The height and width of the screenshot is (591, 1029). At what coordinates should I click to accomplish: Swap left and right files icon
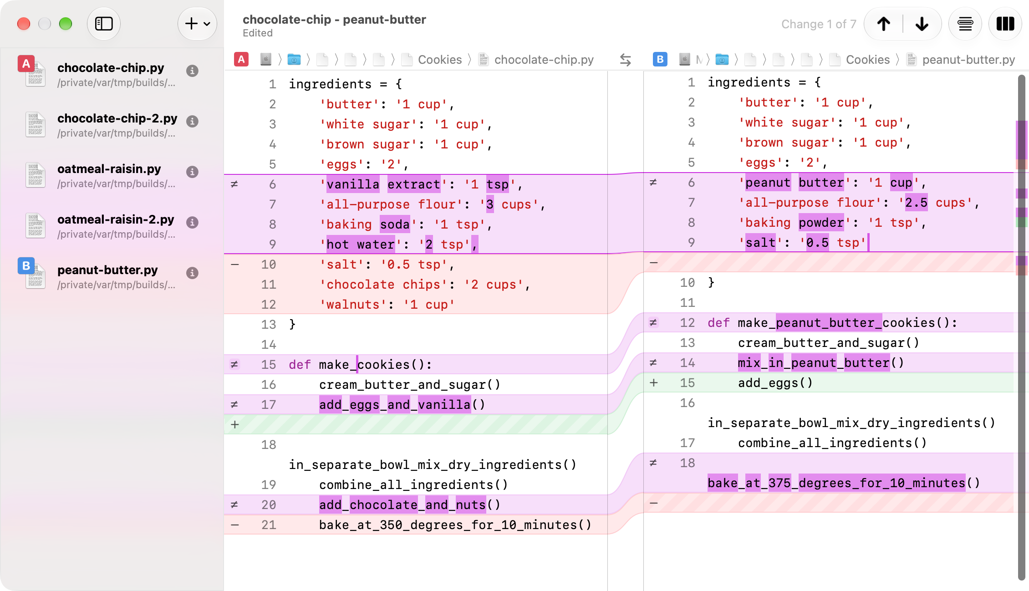(x=626, y=60)
